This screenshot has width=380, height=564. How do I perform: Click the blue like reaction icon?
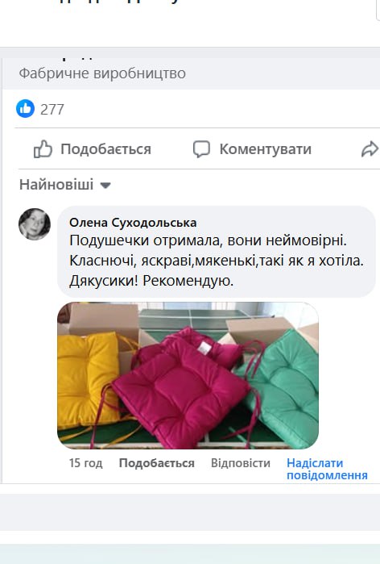pos(25,109)
